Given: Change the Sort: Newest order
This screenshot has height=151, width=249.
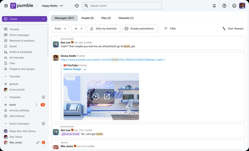Looking at the screenshot, I should point(233,29).
